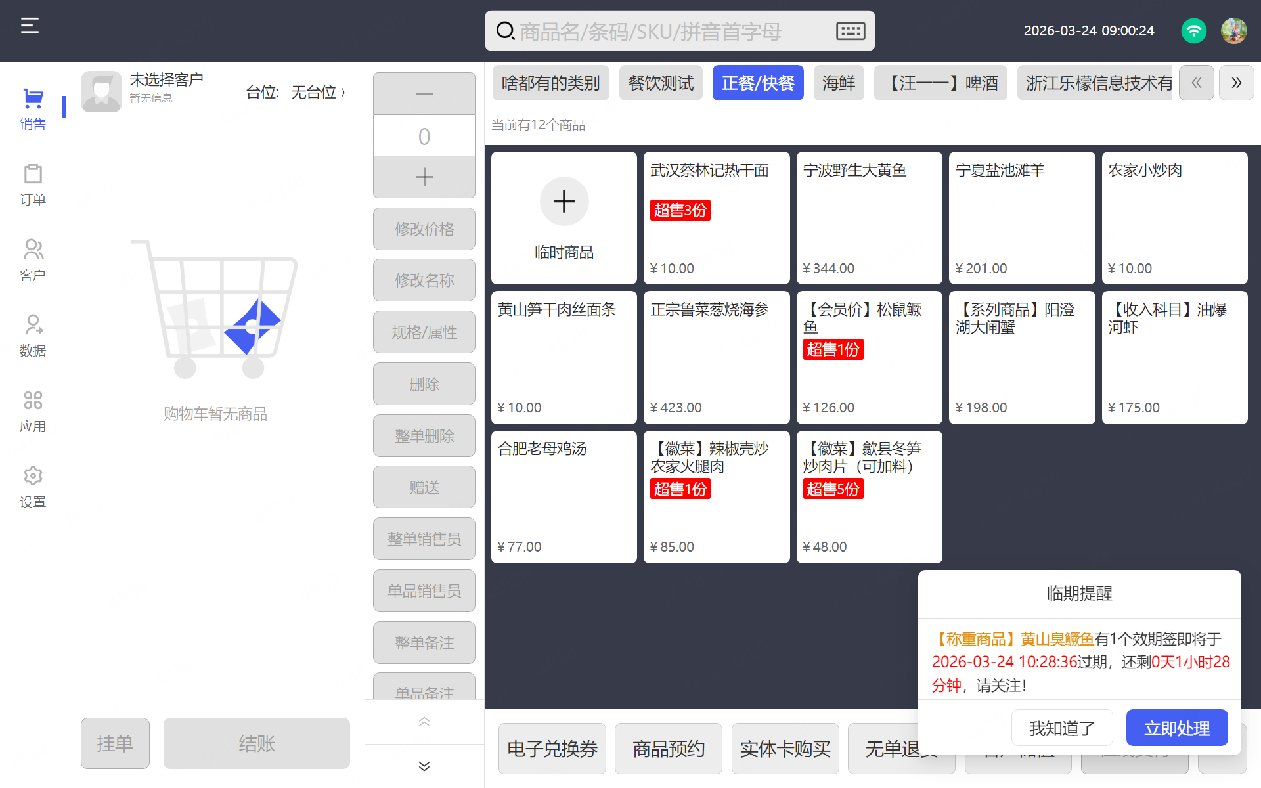
Task: Increase the quantity with the plus stepper
Action: [x=424, y=177]
